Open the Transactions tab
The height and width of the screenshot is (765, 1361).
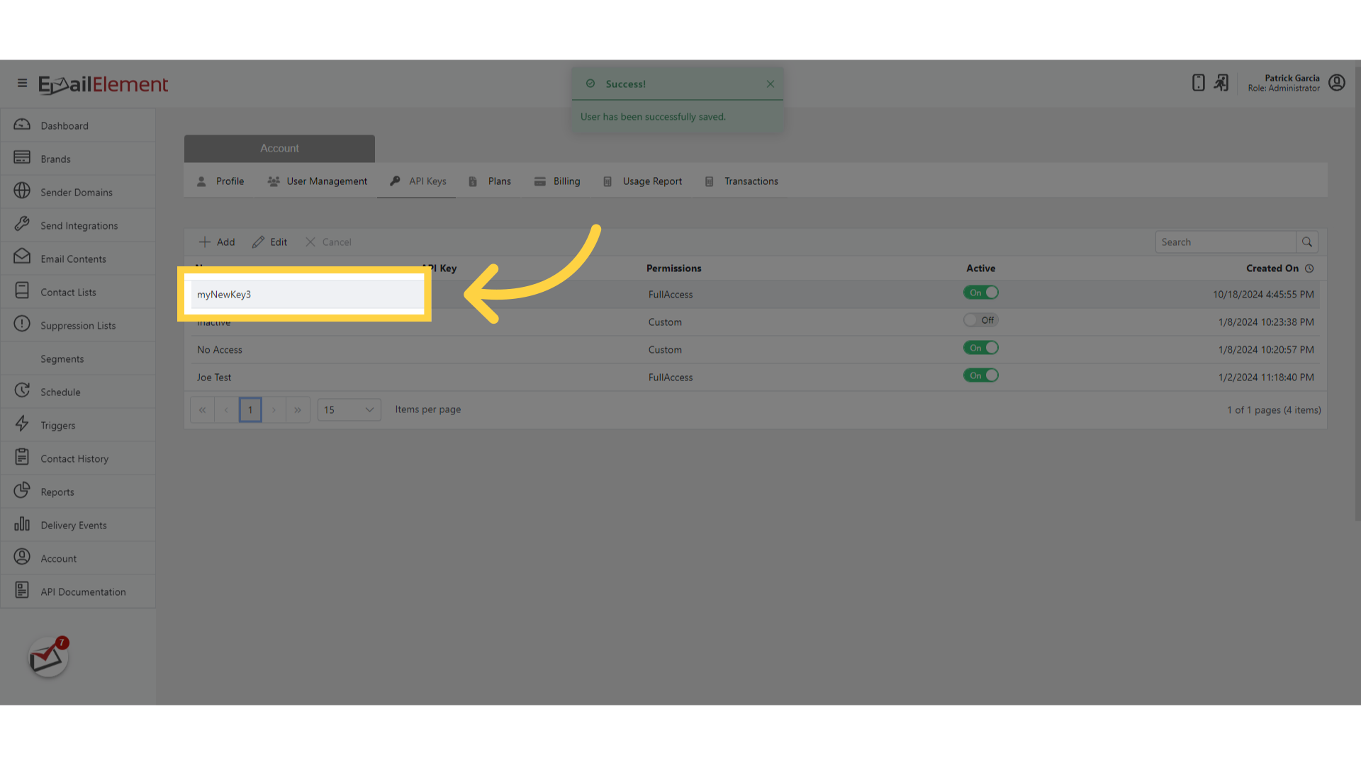click(x=741, y=181)
